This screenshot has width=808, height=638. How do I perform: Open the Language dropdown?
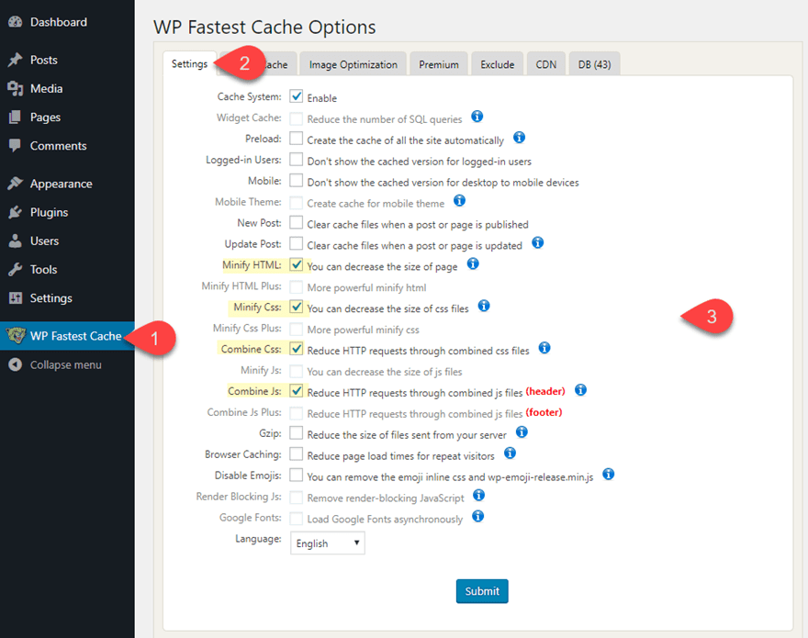click(x=327, y=543)
